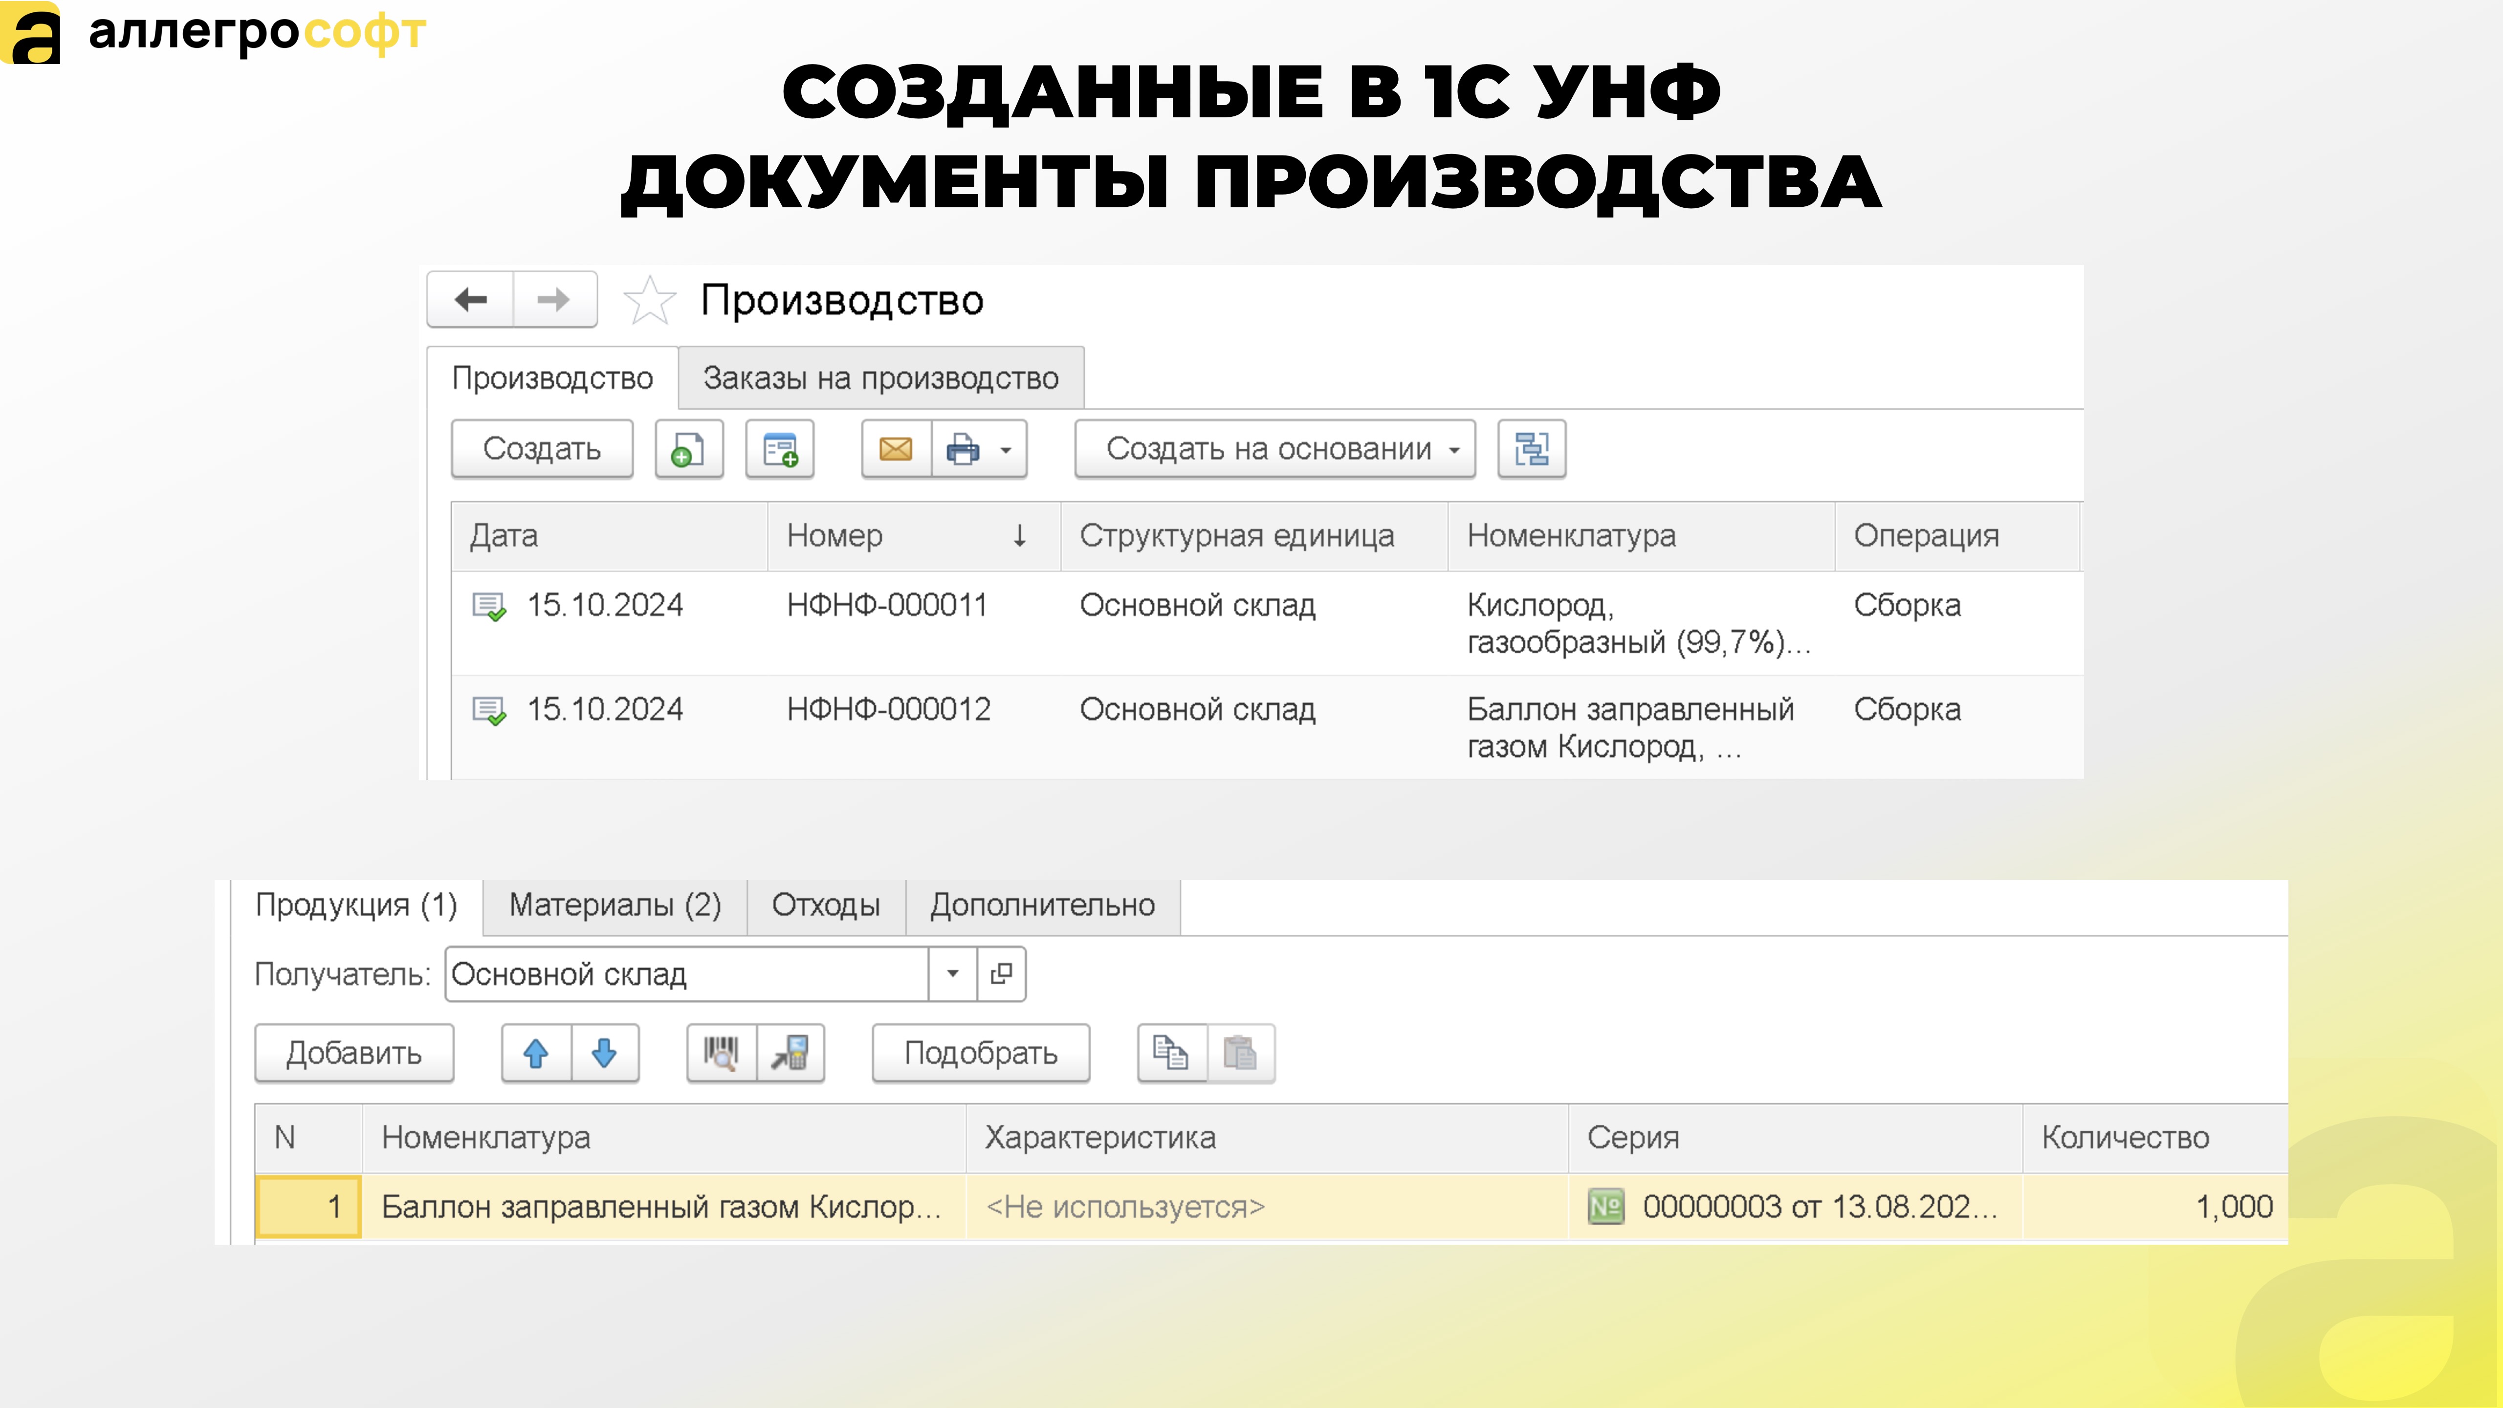This screenshot has height=1408, width=2503.
Task: Click the Операция column header
Action: (1957, 536)
